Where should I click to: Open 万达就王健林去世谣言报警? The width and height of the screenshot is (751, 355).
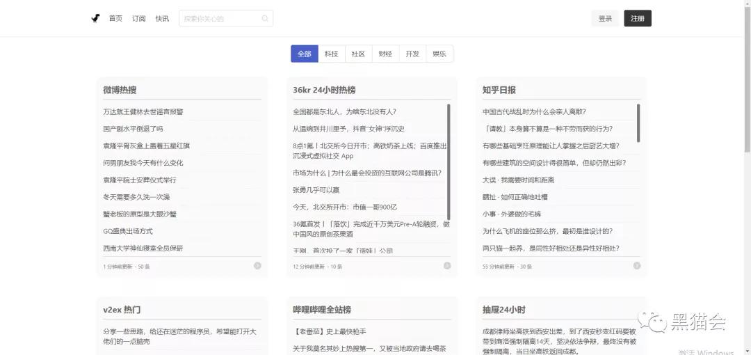tap(143, 112)
